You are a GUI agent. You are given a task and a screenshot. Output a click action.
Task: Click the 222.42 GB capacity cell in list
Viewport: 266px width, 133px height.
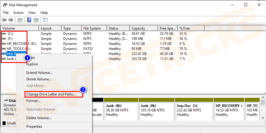coord(139,54)
